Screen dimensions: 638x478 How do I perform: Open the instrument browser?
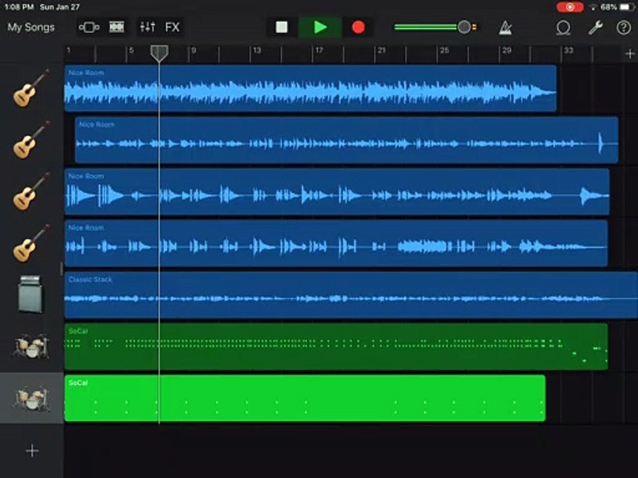(x=89, y=27)
